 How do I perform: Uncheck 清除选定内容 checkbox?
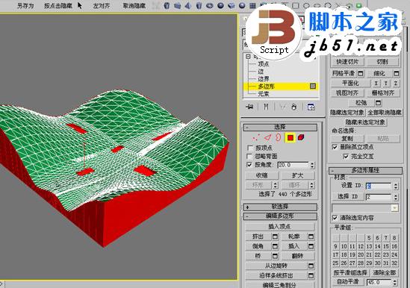pyautogui.click(x=335, y=217)
